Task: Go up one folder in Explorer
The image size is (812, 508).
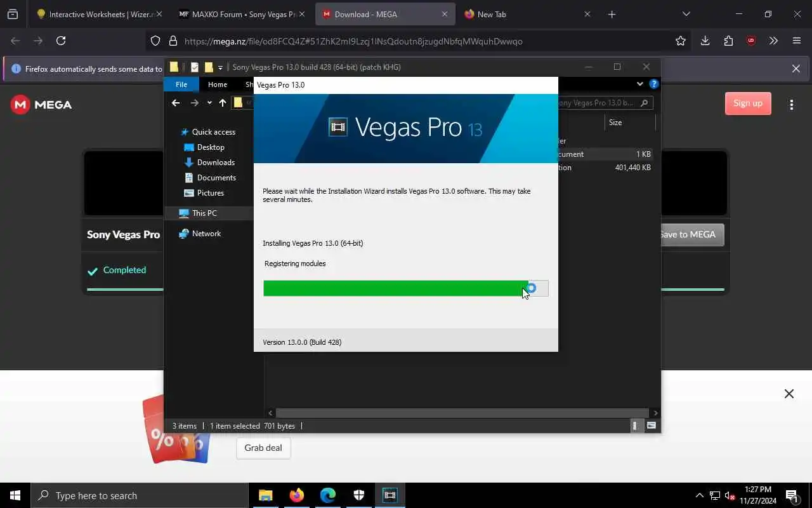Action: pos(223,103)
